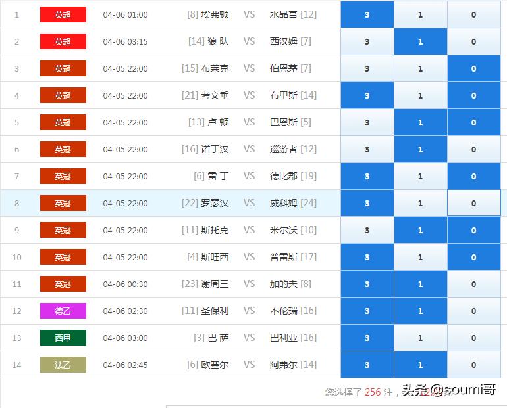This screenshot has width=507, height=408.
Task: Select away team 西汉姆
Action: coord(283,41)
